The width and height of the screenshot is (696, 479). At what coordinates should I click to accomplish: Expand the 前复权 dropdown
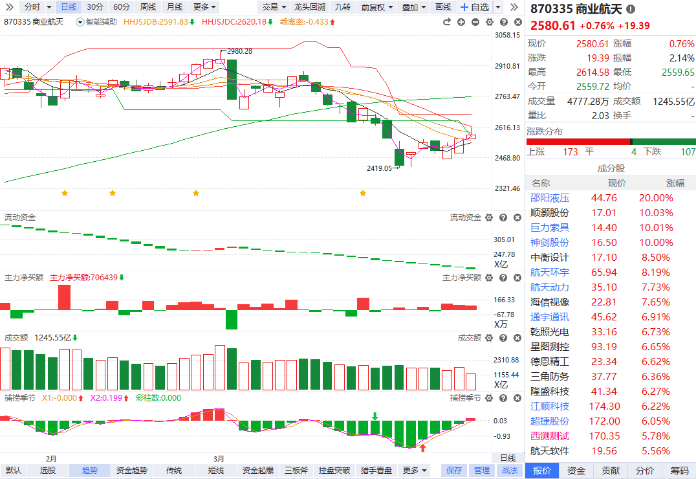point(376,7)
